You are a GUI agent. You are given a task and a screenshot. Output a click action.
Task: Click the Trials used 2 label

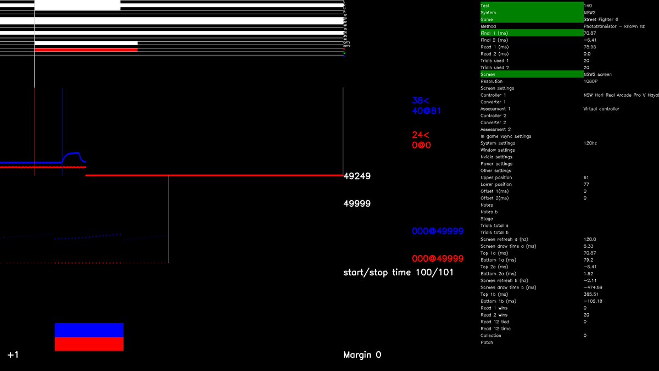pos(495,68)
